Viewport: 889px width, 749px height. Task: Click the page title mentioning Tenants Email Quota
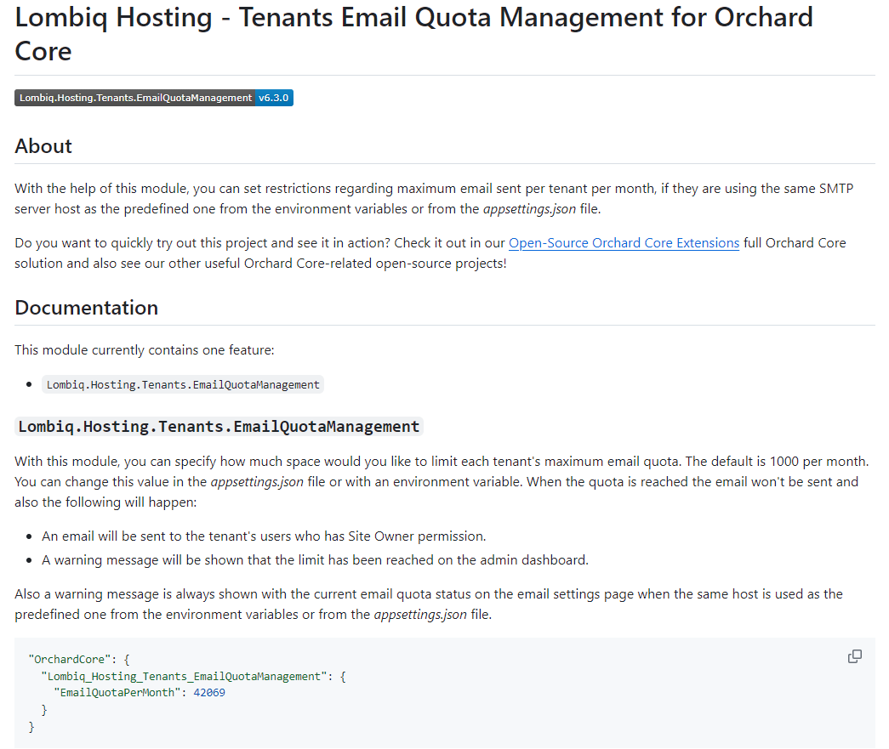pos(414,34)
